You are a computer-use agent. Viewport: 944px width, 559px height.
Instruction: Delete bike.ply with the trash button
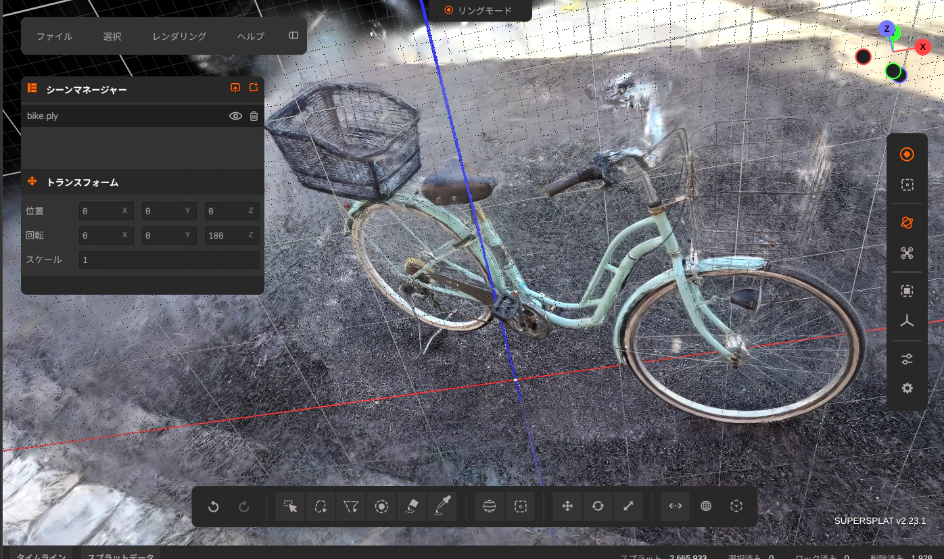[254, 116]
